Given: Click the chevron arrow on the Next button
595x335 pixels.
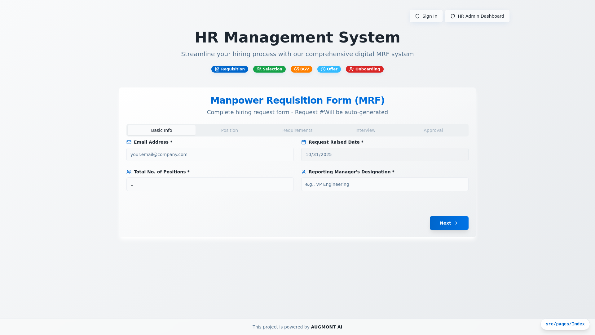Looking at the screenshot, I should point(456,223).
